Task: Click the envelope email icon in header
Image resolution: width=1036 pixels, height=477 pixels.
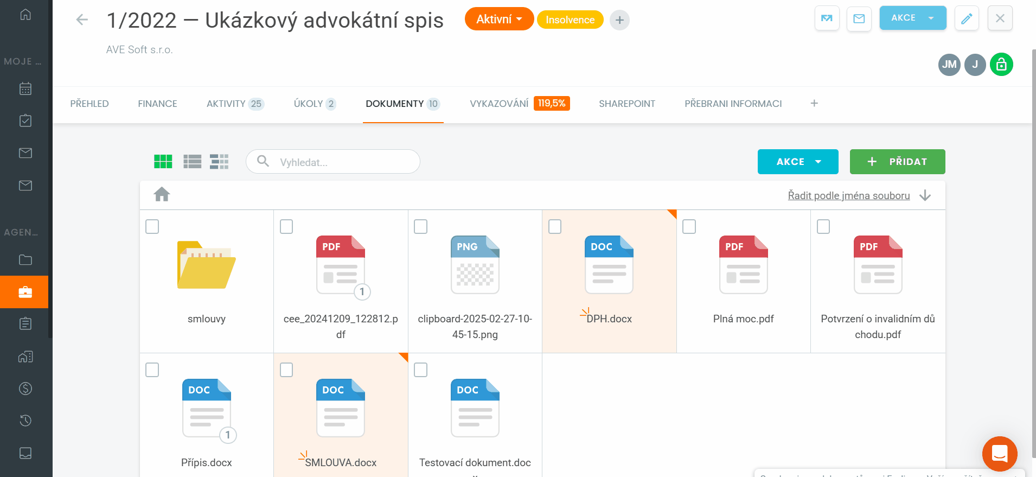Action: point(859,18)
